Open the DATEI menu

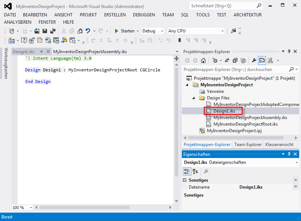point(10,15)
